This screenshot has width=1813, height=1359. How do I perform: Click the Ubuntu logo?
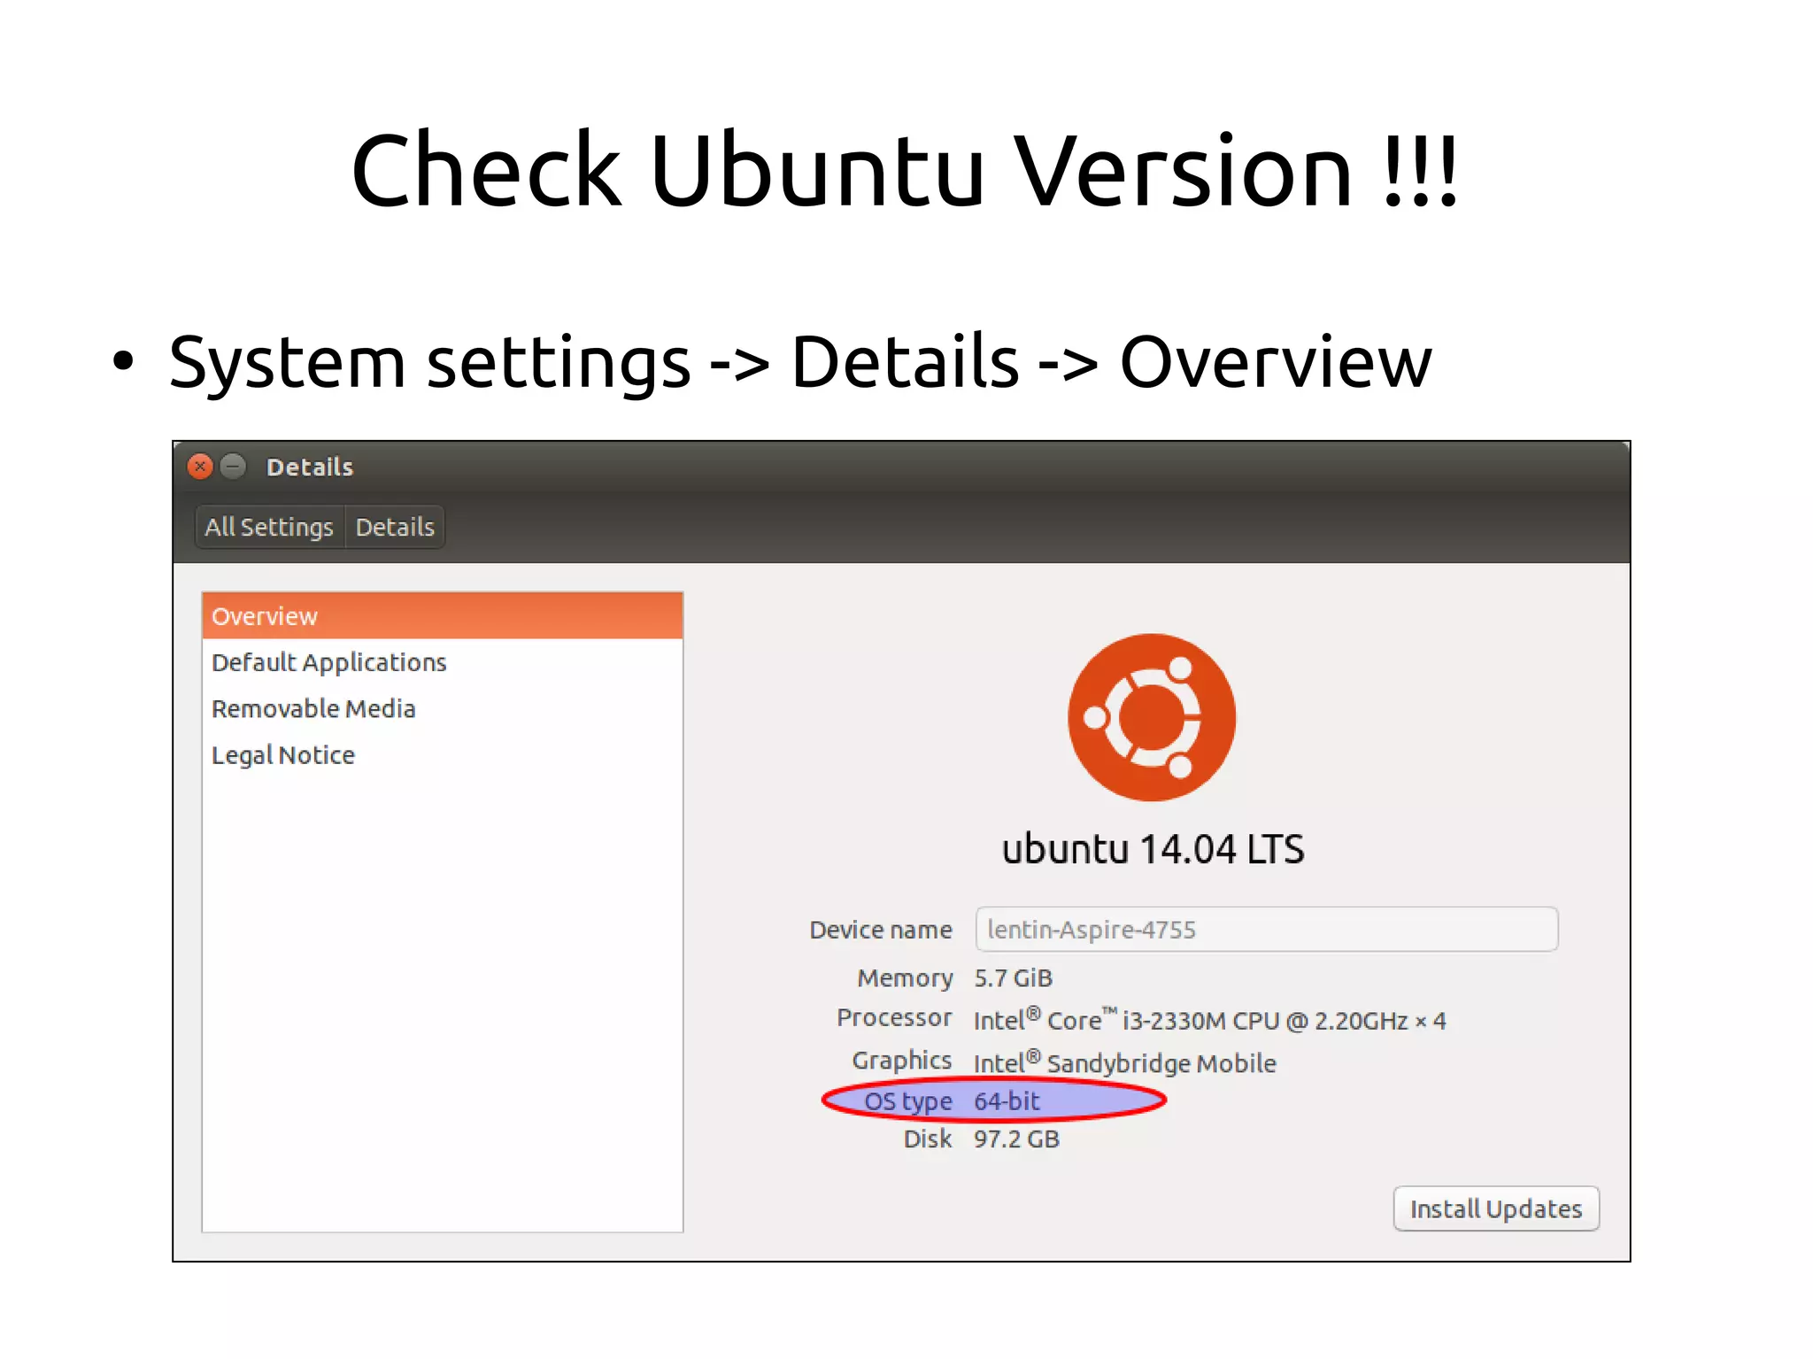1152,717
